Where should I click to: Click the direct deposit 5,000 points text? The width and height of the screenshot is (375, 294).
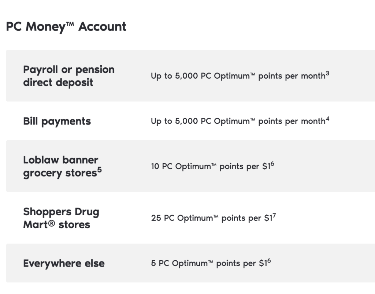(x=238, y=76)
